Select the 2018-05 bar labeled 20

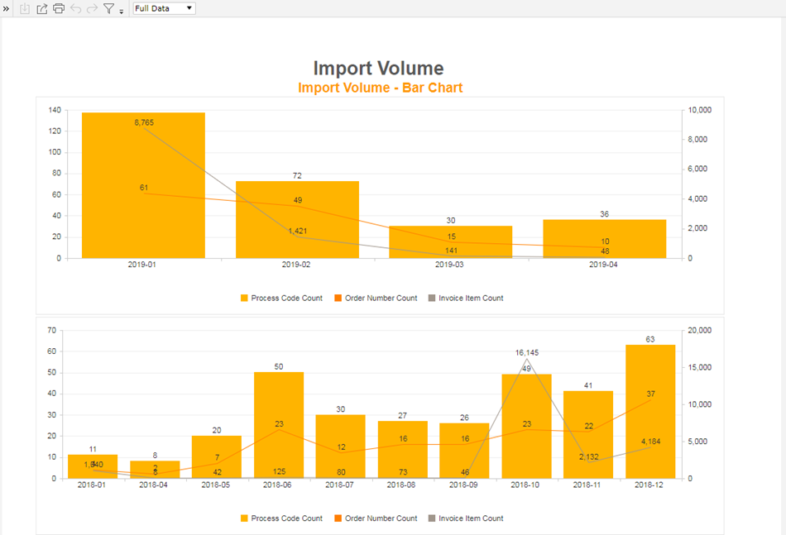coord(217,457)
